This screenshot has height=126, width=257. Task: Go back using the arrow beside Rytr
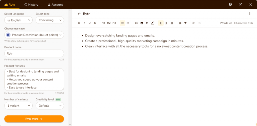79,14
